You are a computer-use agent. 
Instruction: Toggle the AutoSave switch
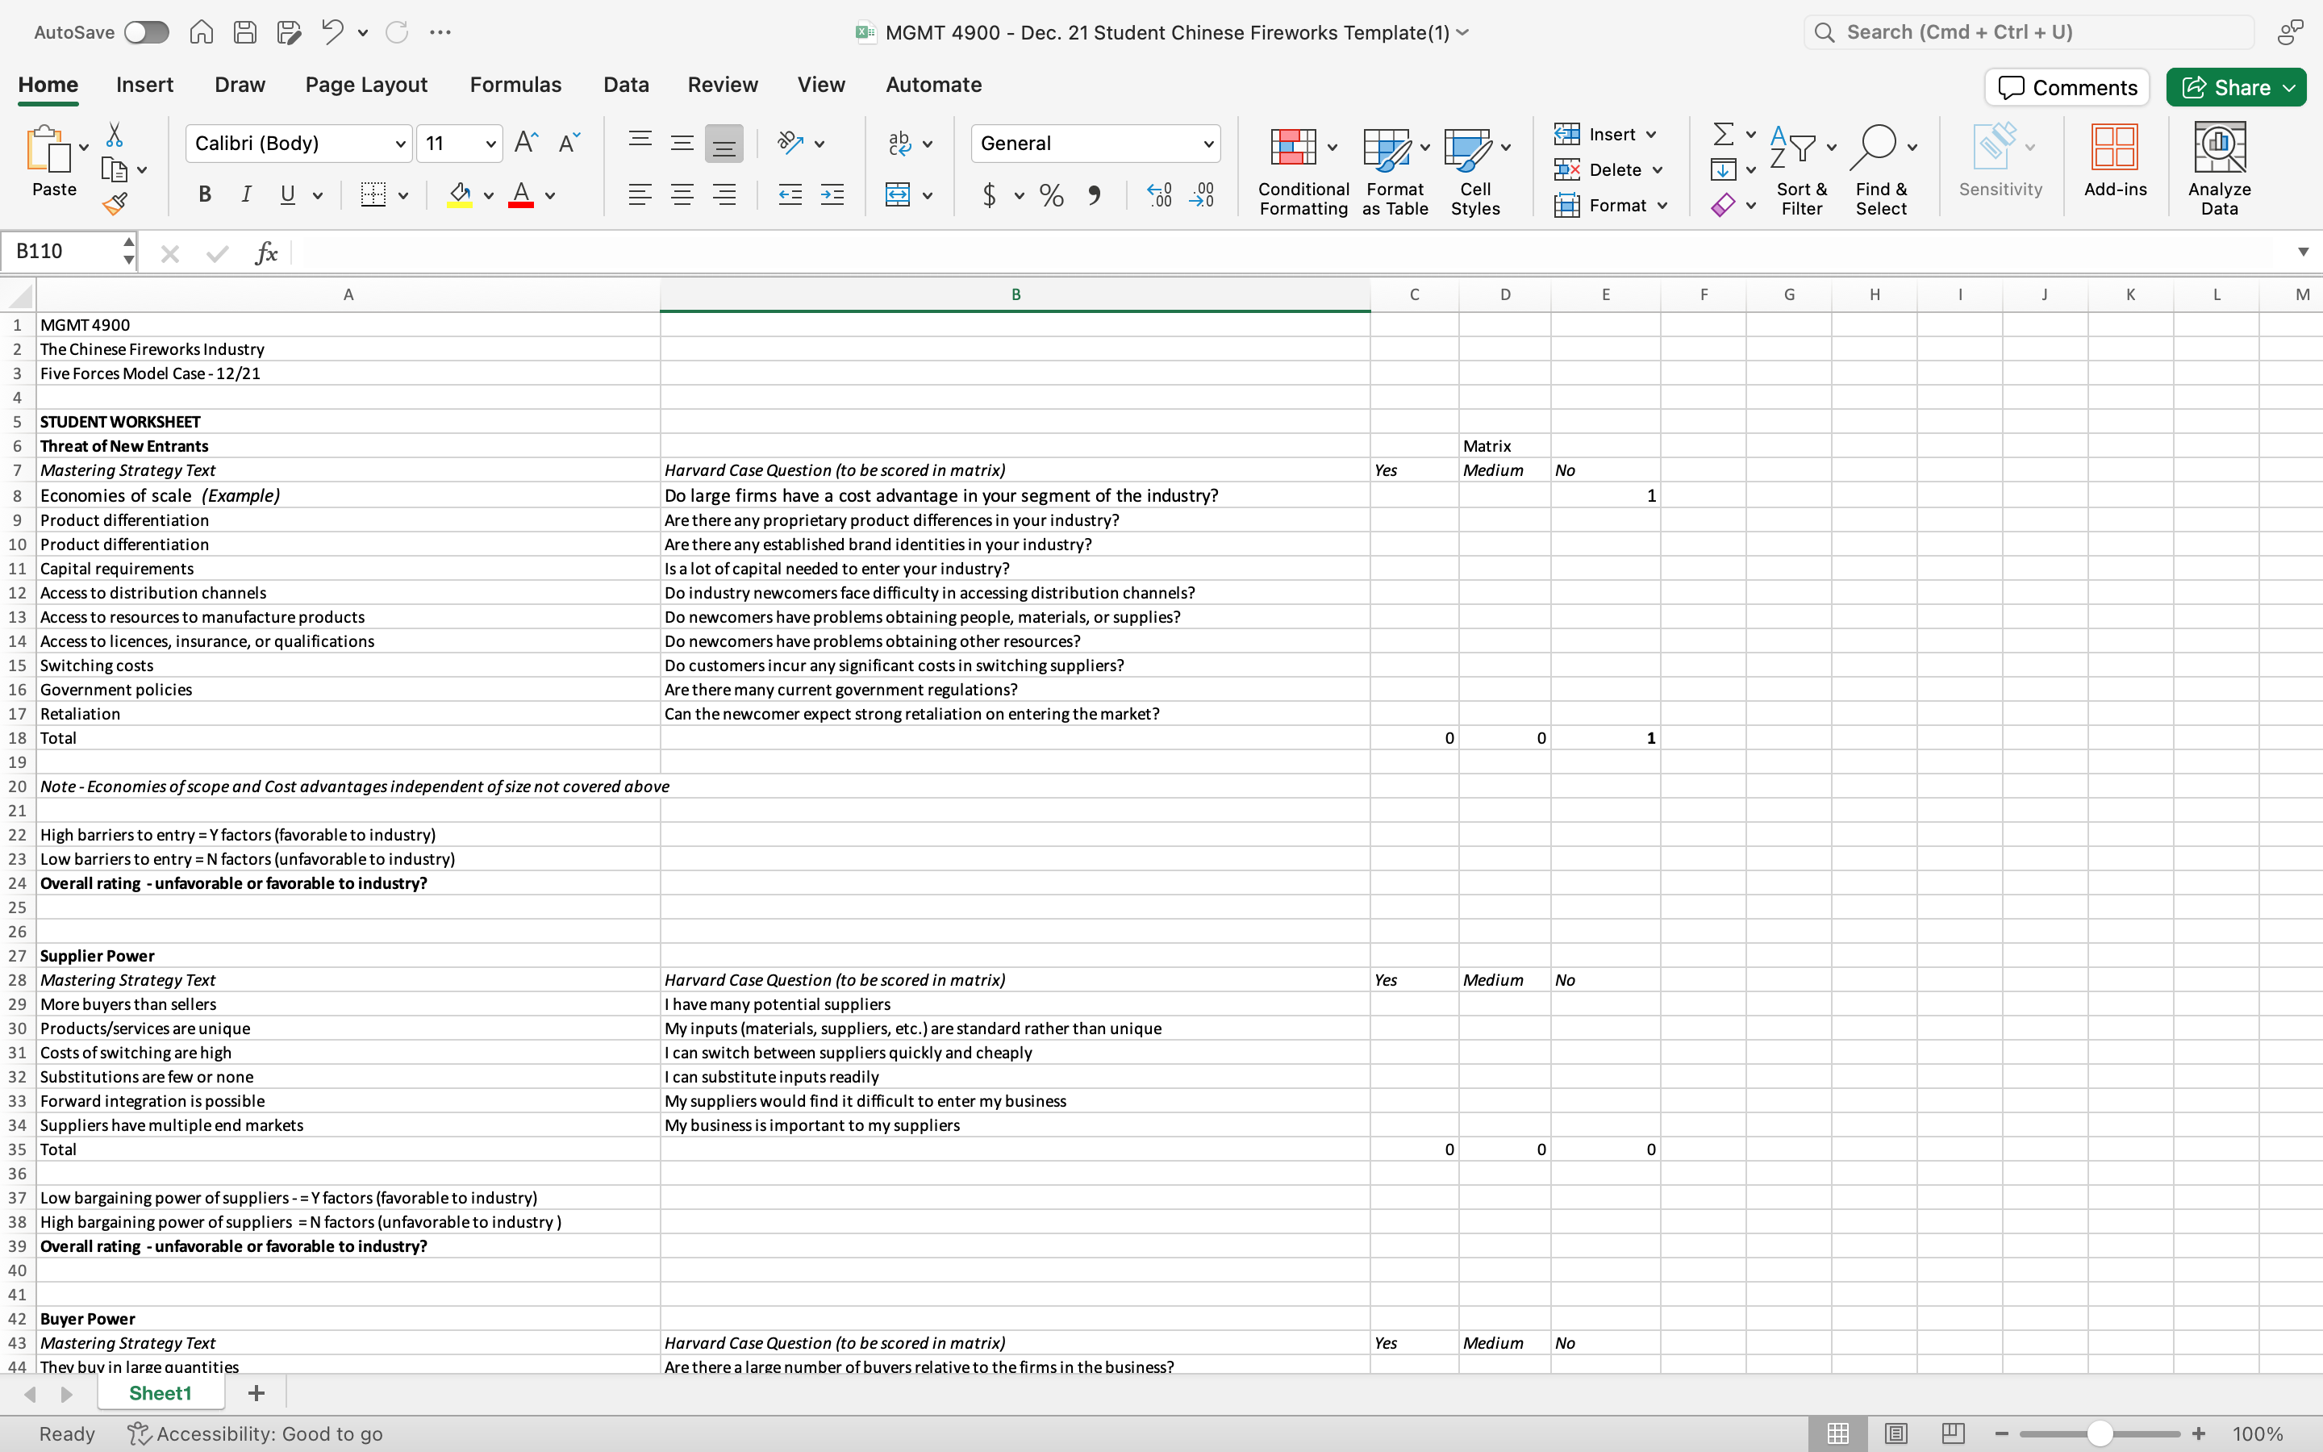146,31
